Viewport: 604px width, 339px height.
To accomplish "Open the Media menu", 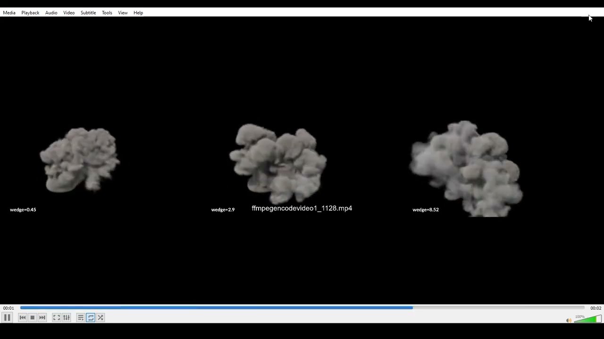I will 9,13.
